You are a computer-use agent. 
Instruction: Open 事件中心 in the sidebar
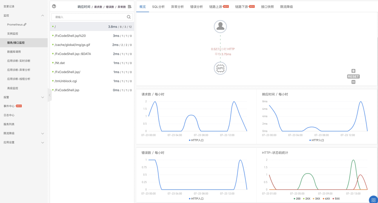tap(9, 106)
